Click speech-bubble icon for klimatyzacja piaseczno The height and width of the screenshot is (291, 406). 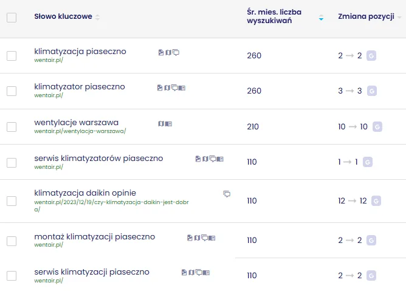pos(176,53)
